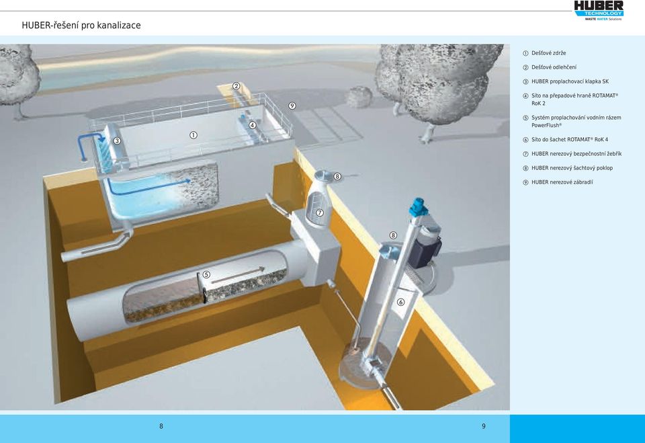
Task: Click diagram marker 6 on the shaft screen
Action: [x=400, y=302]
